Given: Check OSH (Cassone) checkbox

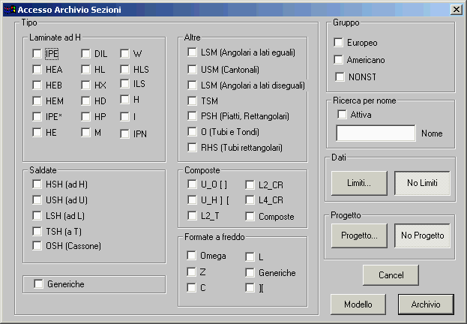Looking at the screenshot, I should coord(37,246).
